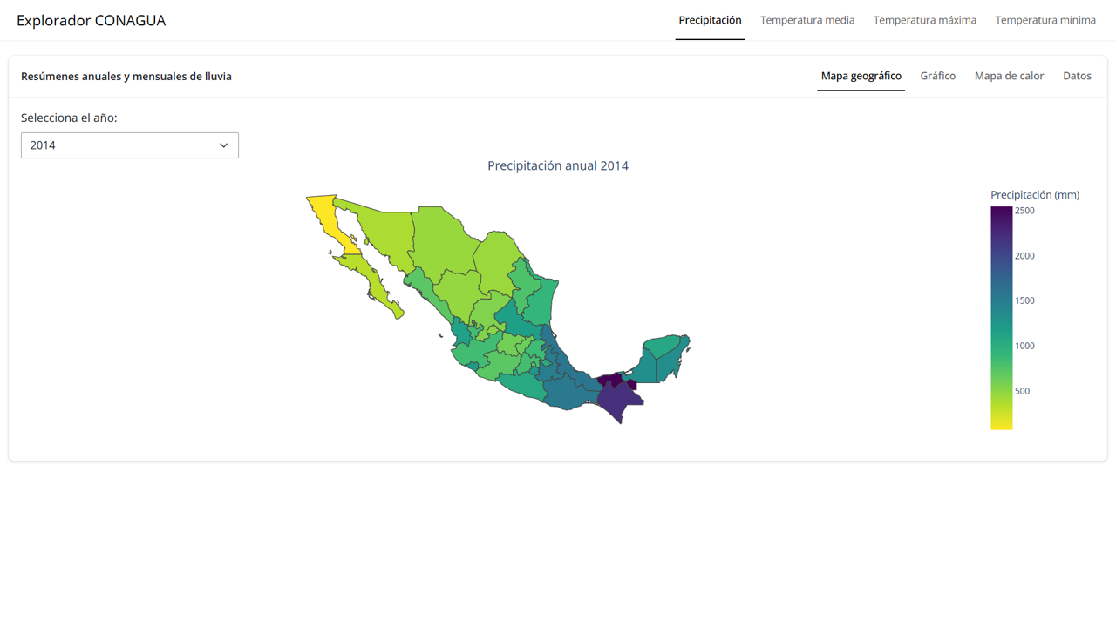Expand the year dropdown showing 2014

tap(130, 145)
